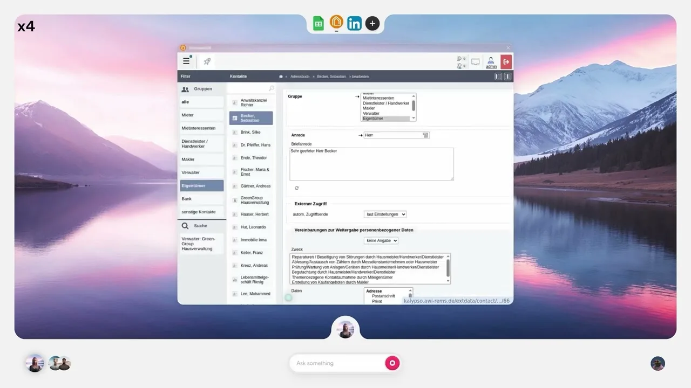Click the Adressbuch breadcrumb link
This screenshot has width=691, height=388.
[x=300, y=77]
